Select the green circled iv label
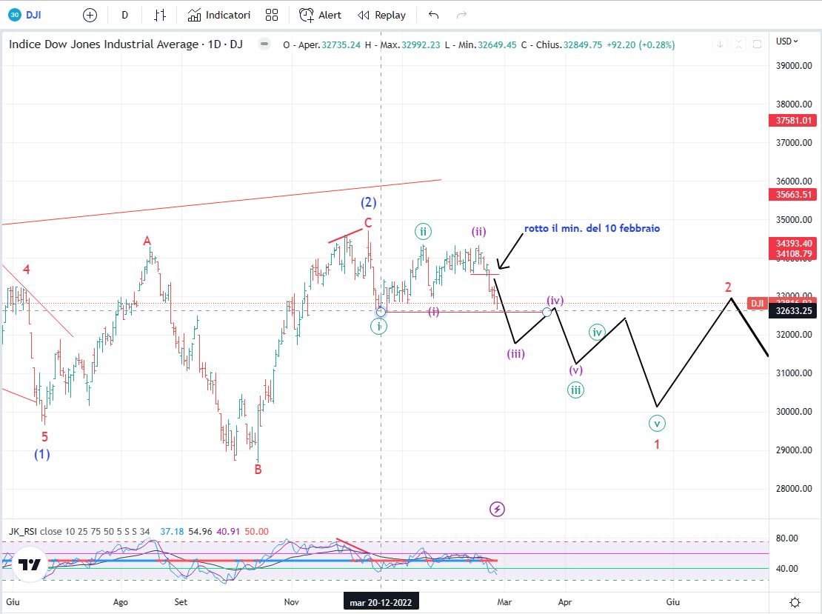Image resolution: width=822 pixels, height=614 pixels. coord(597,332)
